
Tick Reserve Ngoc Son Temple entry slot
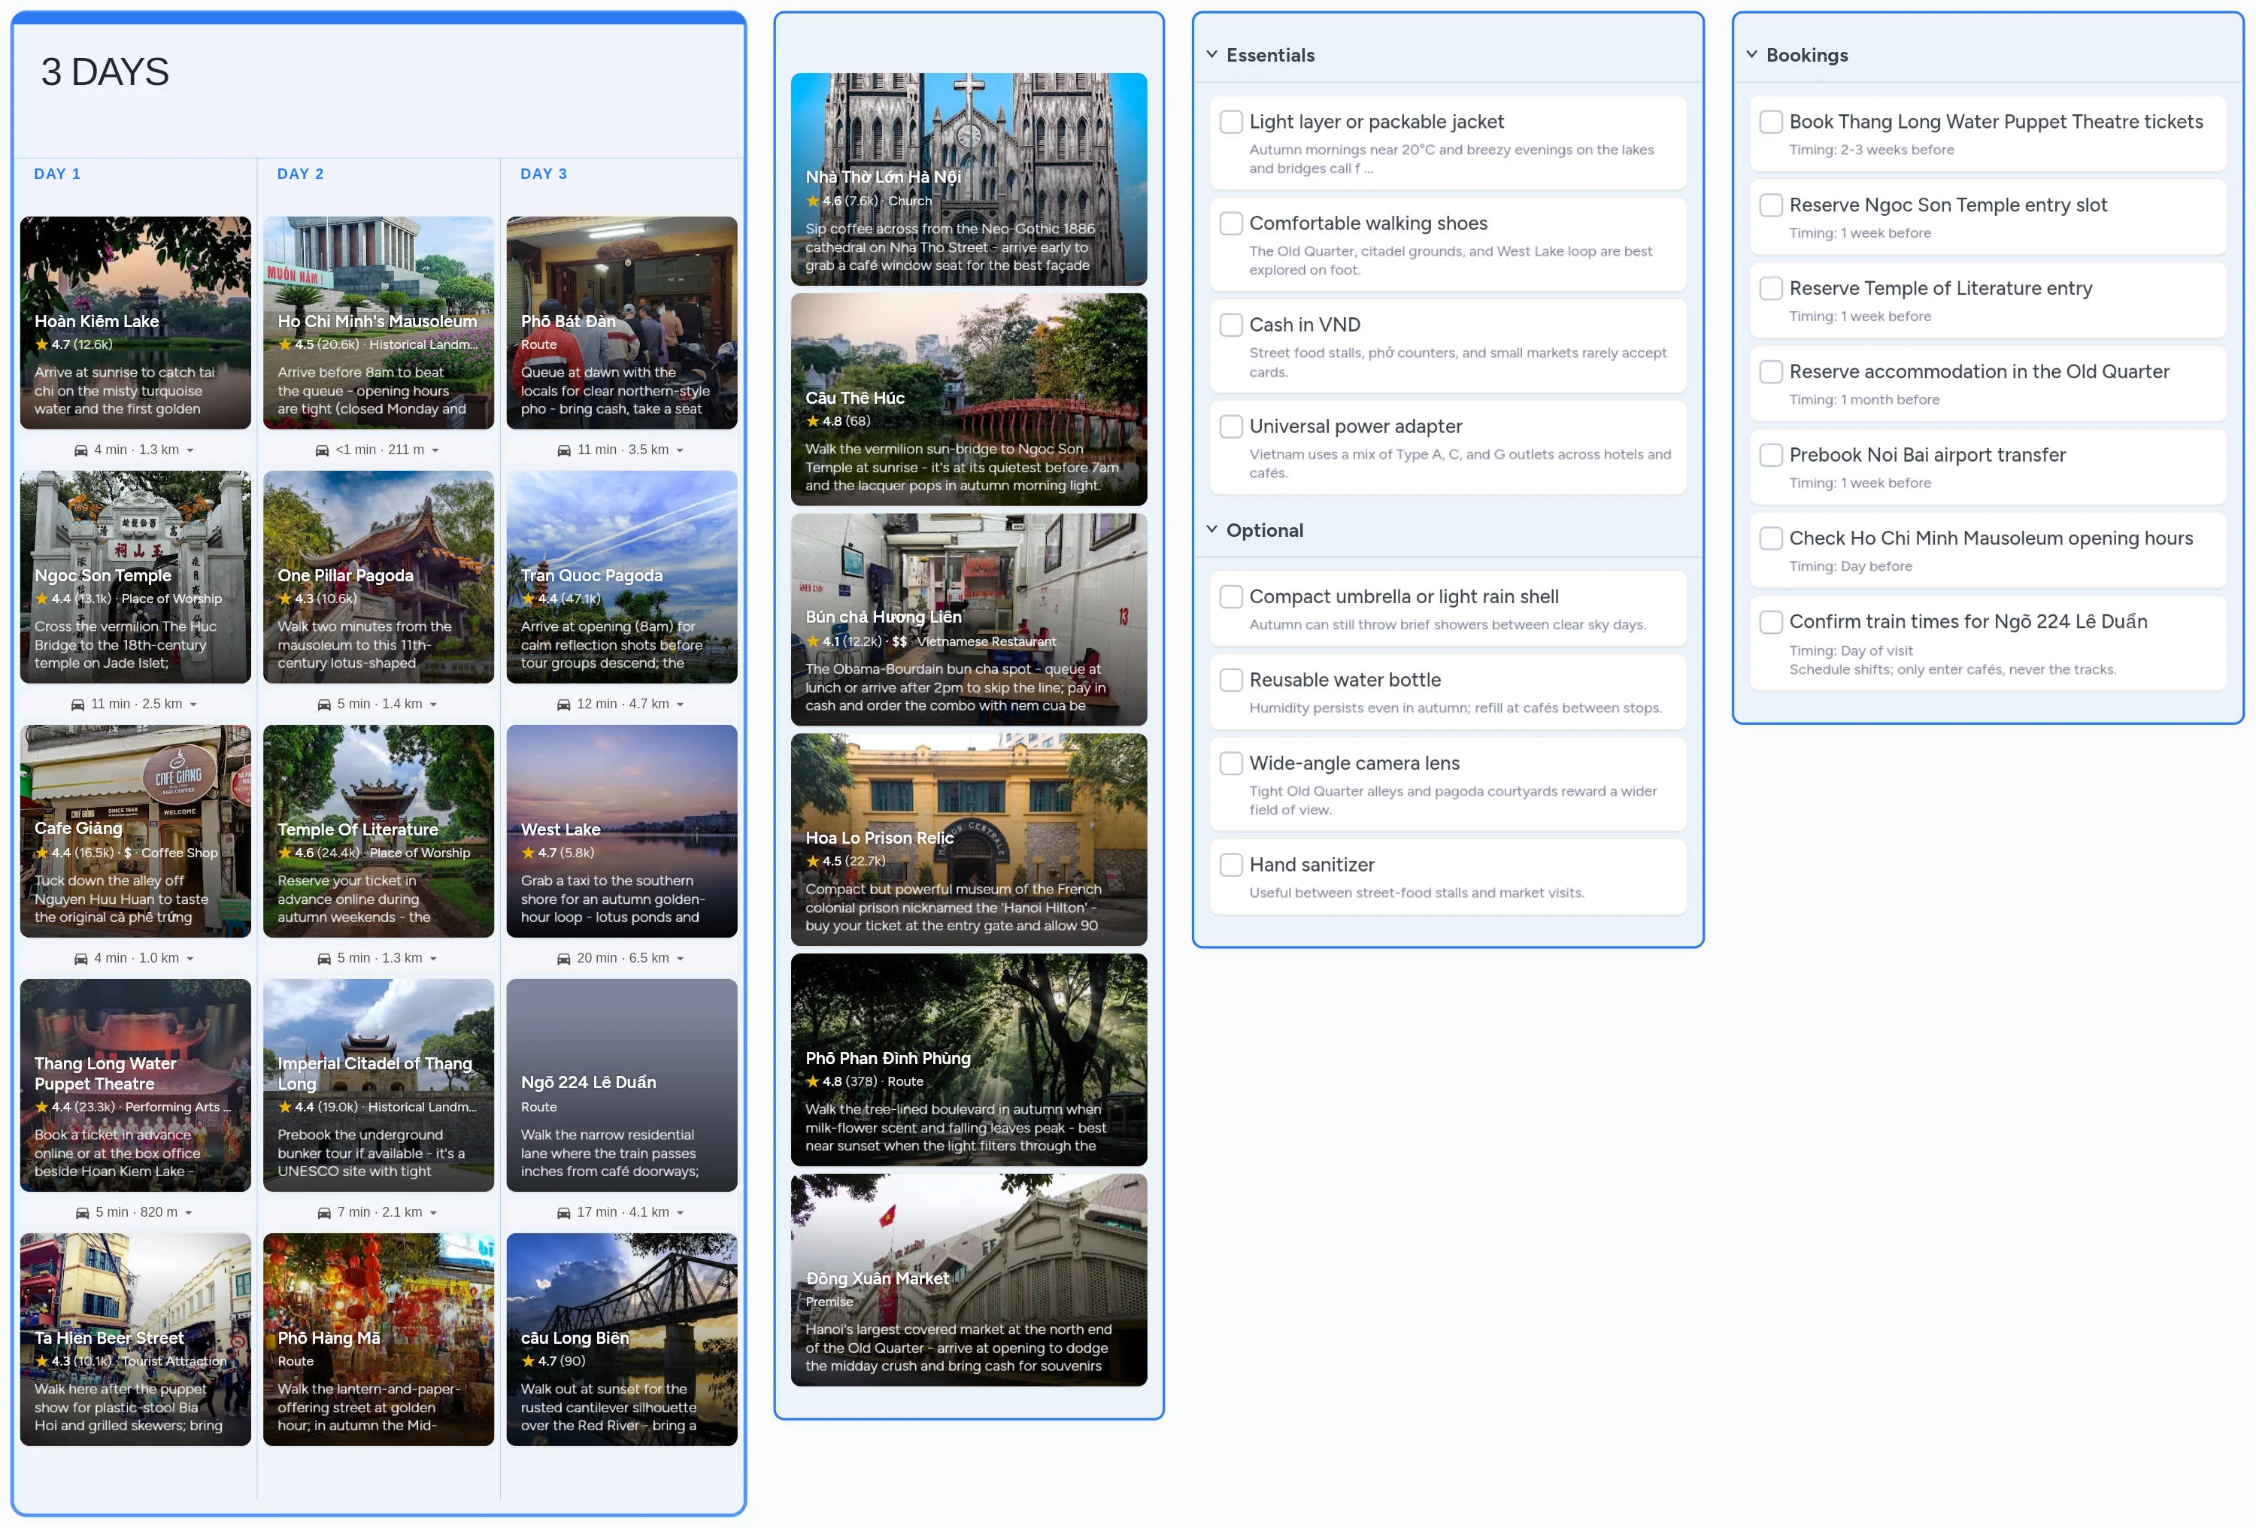(1771, 205)
